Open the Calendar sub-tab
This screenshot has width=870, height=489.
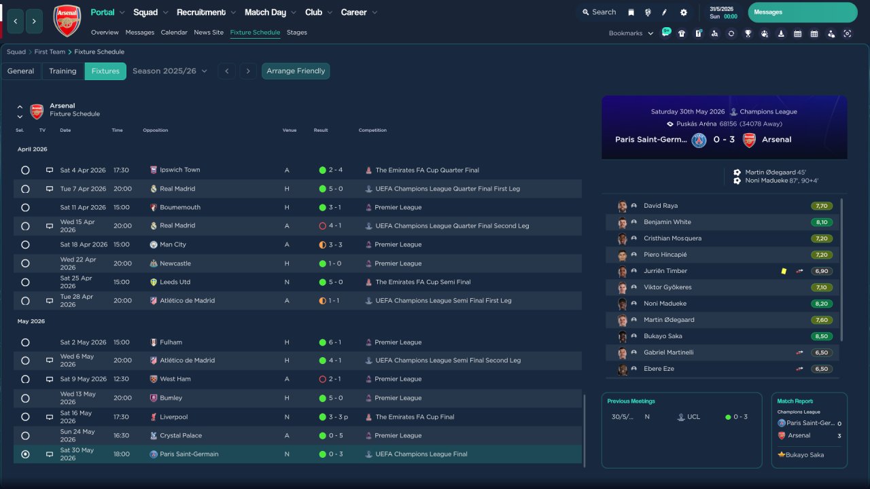pyautogui.click(x=174, y=33)
